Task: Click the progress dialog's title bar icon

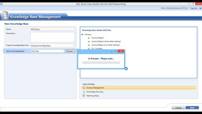Action: click(80, 52)
